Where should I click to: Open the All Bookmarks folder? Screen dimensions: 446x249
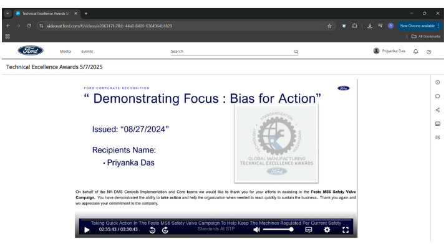click(x=425, y=37)
